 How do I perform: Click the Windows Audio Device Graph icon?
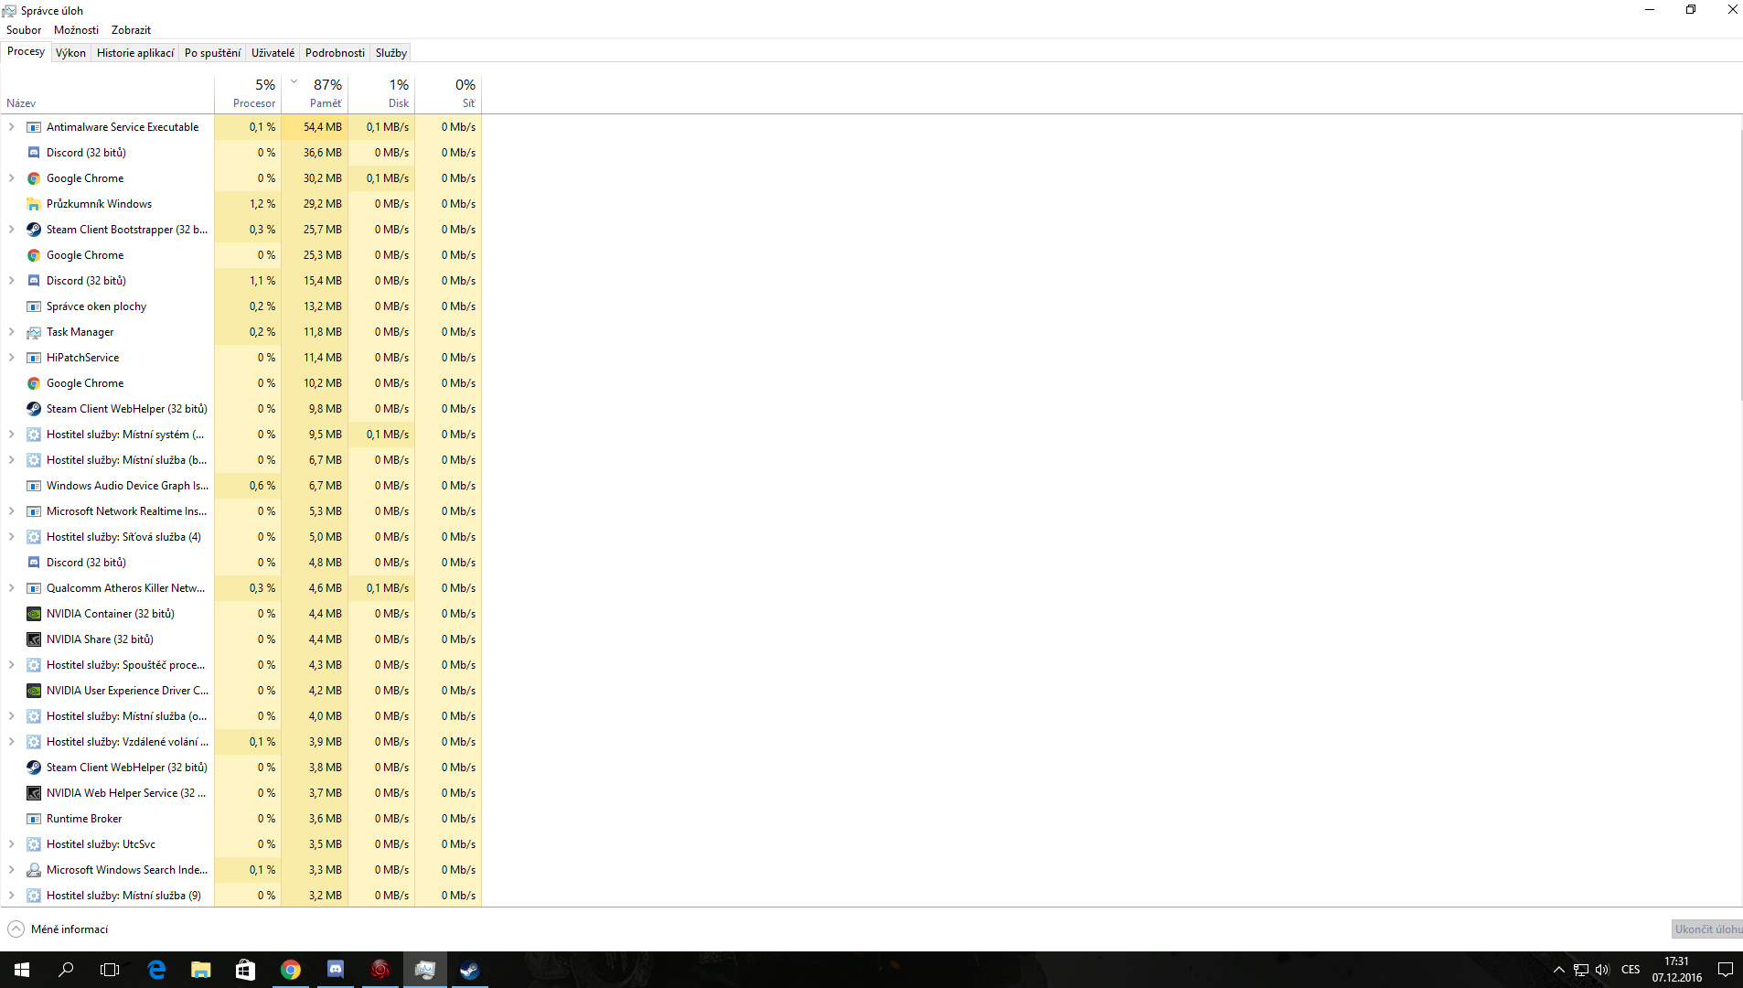(34, 486)
